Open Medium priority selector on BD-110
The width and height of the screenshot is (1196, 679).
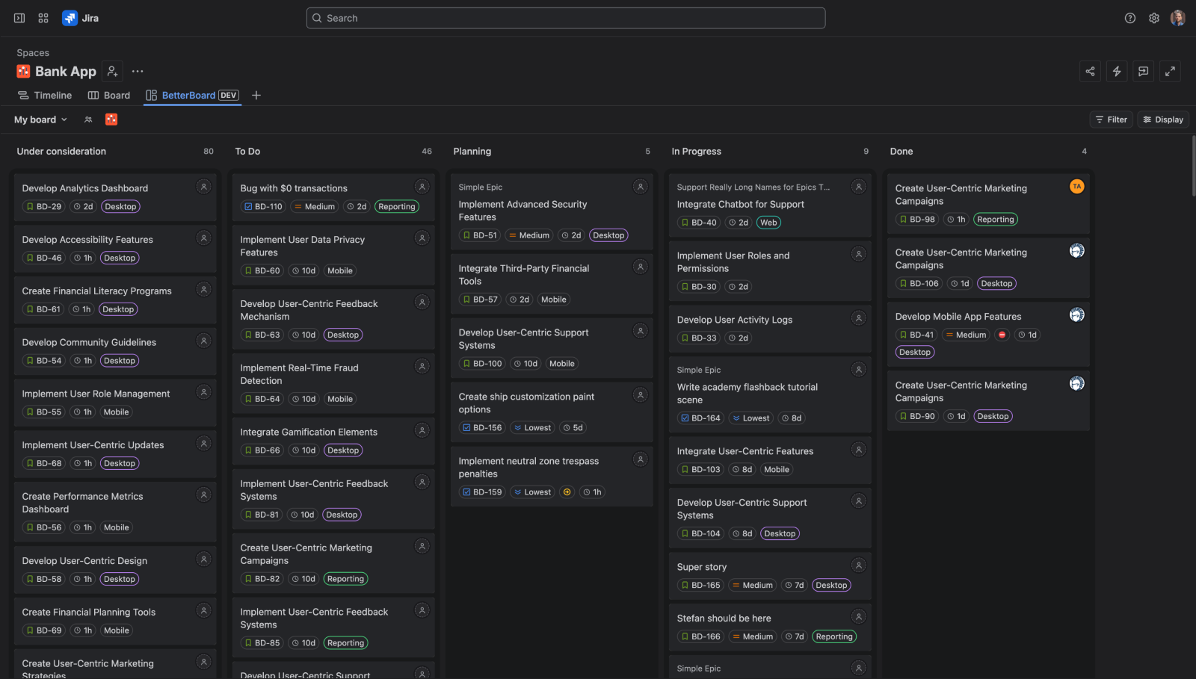(x=314, y=207)
